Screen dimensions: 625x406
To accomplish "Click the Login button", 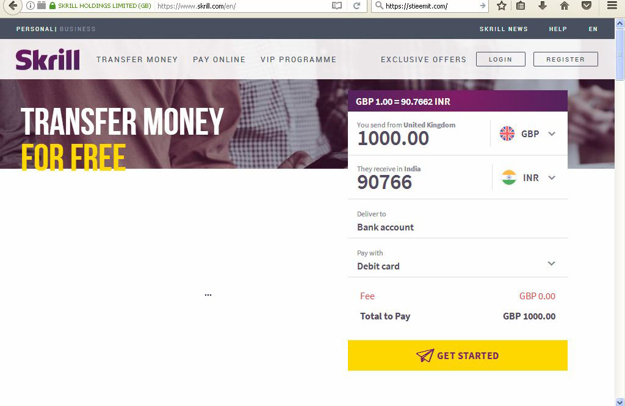I will [x=500, y=59].
